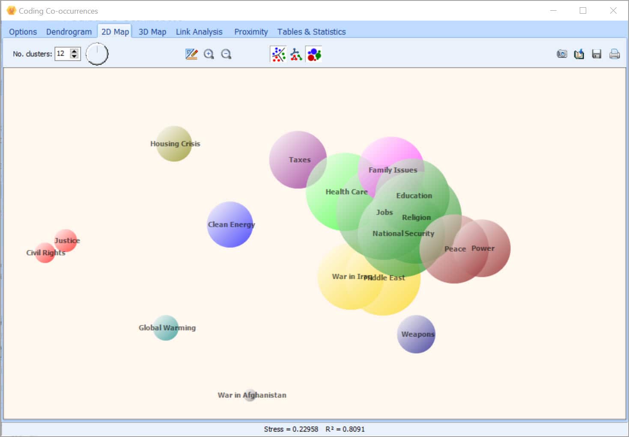Image resolution: width=629 pixels, height=437 pixels.
Task: Close the Coding Co-occurrences window
Action: pyautogui.click(x=613, y=11)
